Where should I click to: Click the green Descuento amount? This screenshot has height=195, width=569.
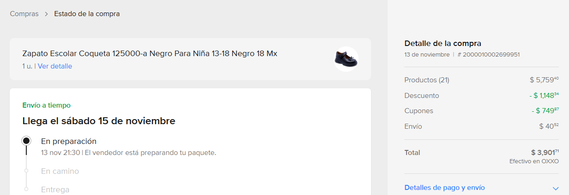(x=544, y=96)
